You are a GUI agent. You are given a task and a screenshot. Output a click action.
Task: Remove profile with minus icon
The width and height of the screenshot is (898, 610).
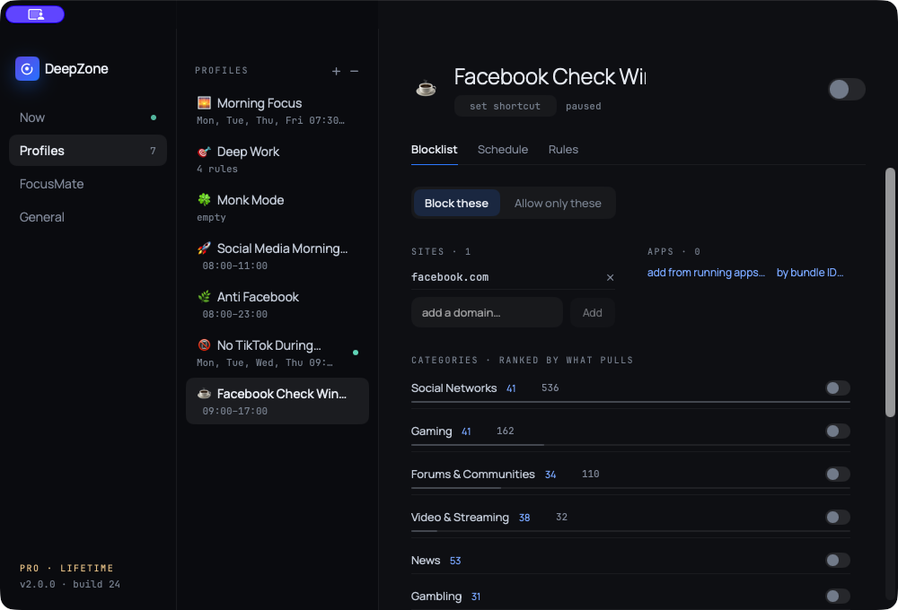click(x=355, y=71)
